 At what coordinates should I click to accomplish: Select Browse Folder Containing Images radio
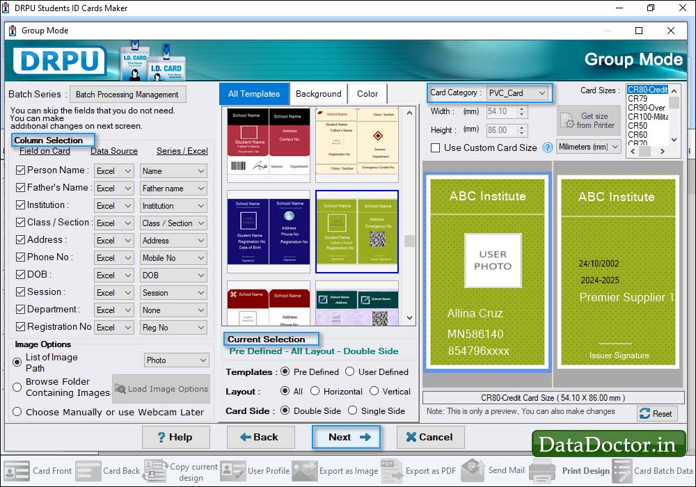tap(17, 388)
